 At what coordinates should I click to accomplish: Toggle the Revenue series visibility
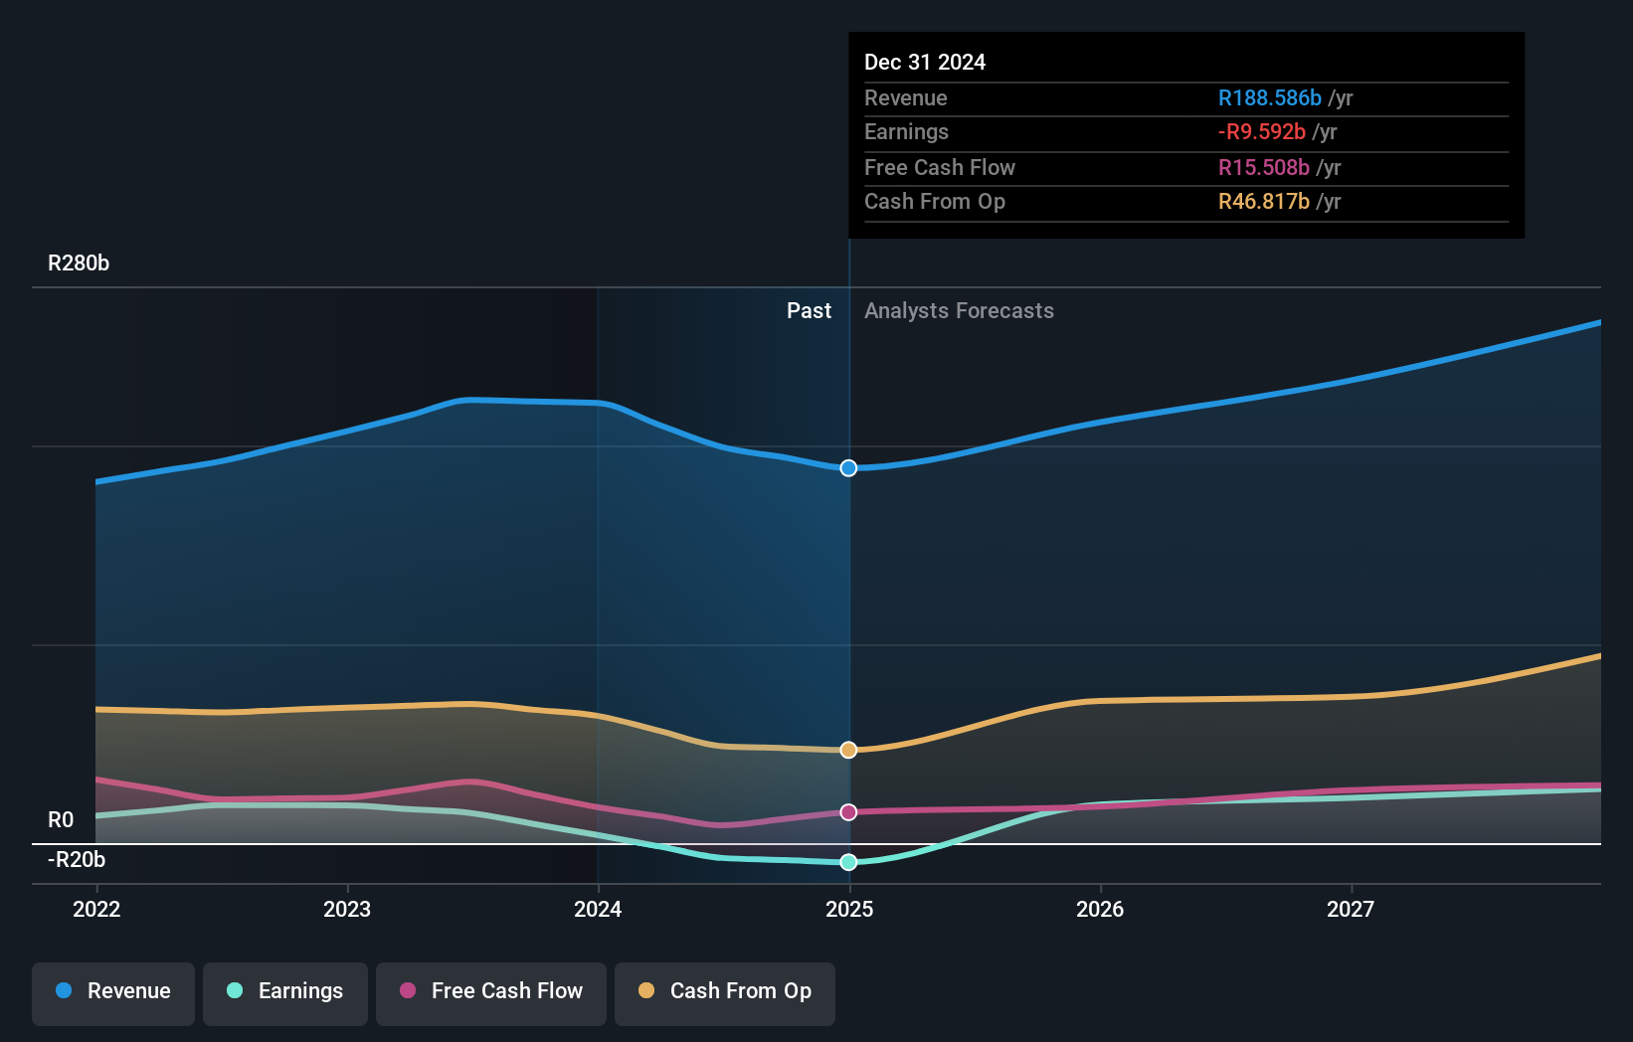(x=112, y=991)
